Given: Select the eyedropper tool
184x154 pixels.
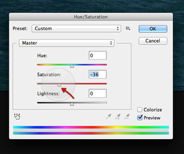Looking at the screenshot, I should [x=109, y=116].
